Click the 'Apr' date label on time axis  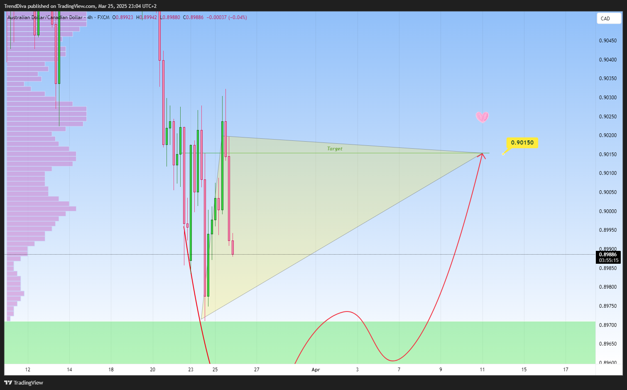316,370
